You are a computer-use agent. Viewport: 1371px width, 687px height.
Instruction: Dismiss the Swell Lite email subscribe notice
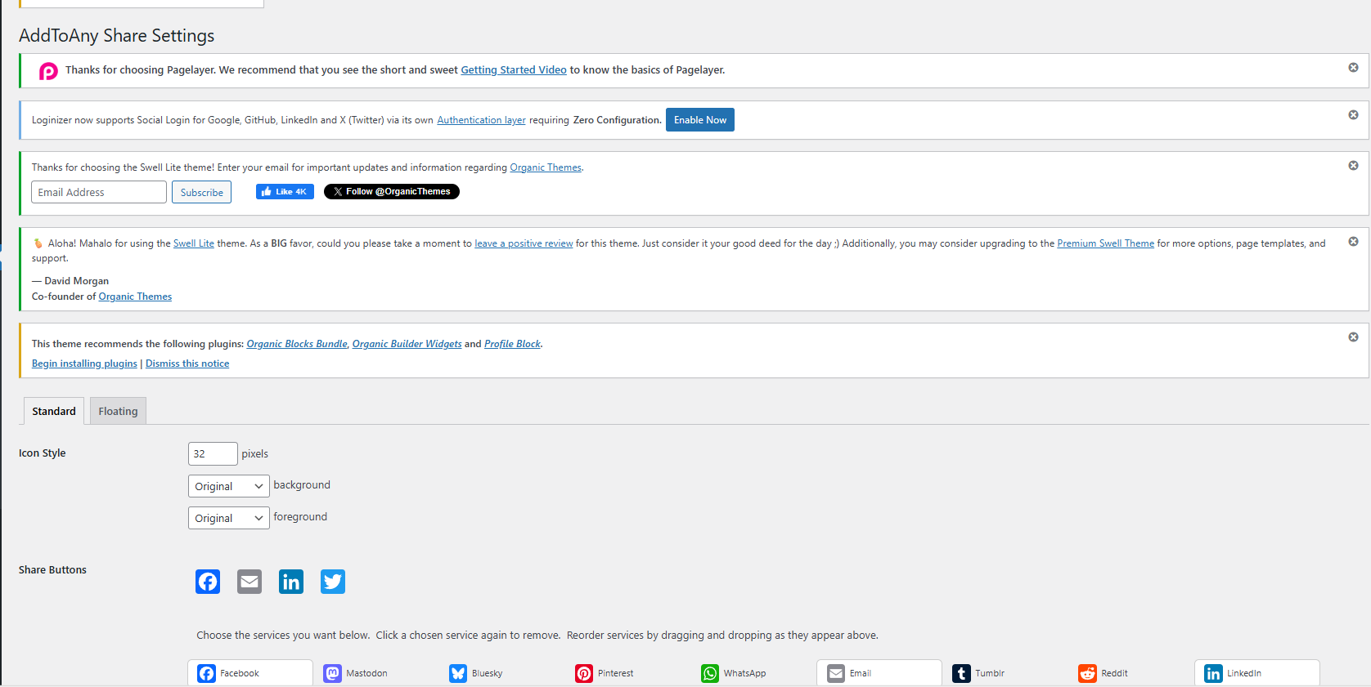point(1353,166)
